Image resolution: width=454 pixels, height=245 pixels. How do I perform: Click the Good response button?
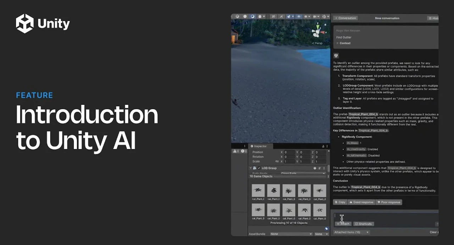pos(361,202)
